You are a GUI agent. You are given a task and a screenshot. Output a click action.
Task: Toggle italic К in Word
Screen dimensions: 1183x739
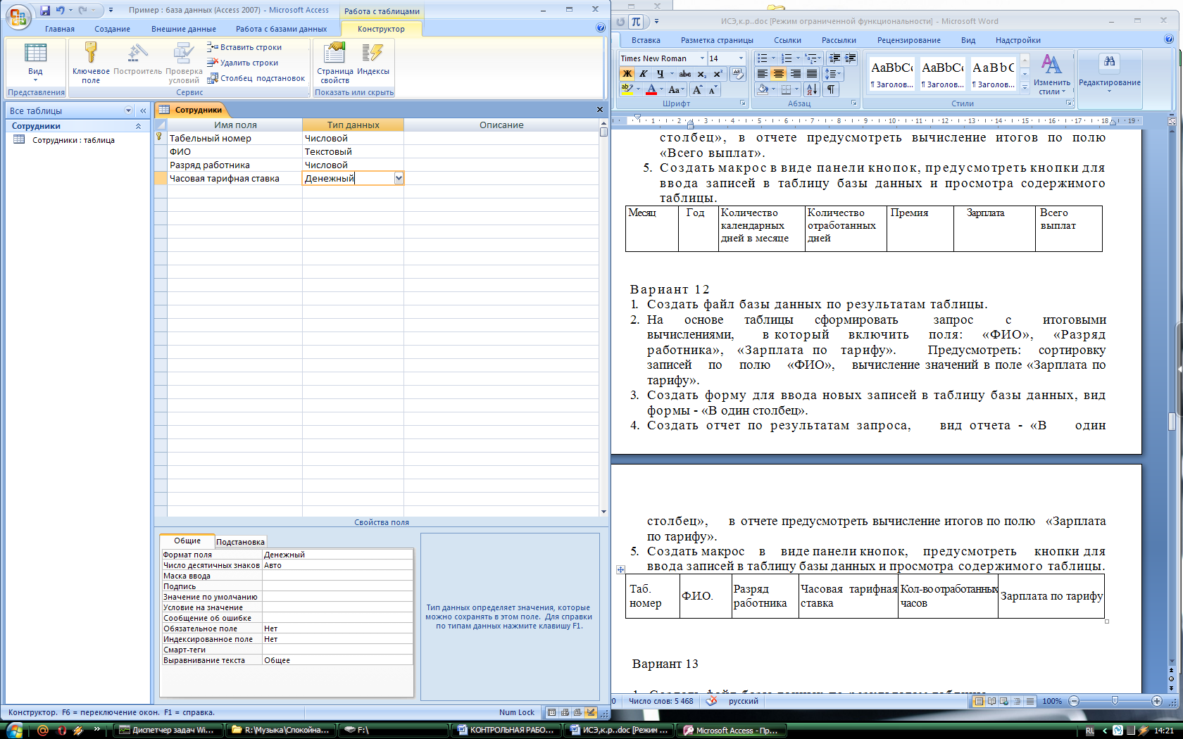pyautogui.click(x=643, y=74)
